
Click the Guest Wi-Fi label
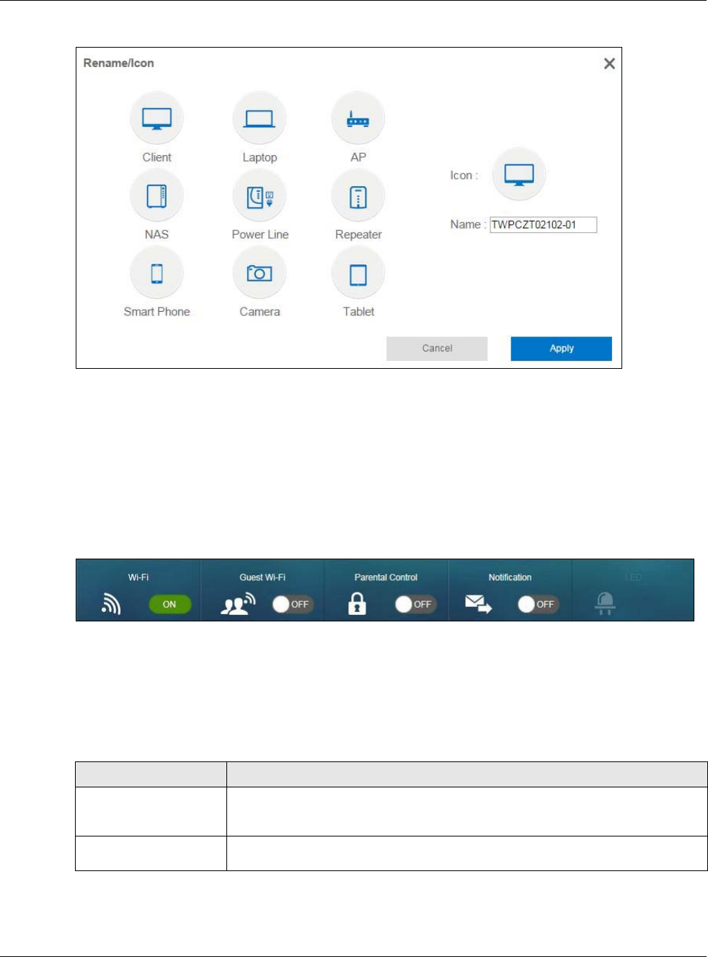click(x=262, y=577)
